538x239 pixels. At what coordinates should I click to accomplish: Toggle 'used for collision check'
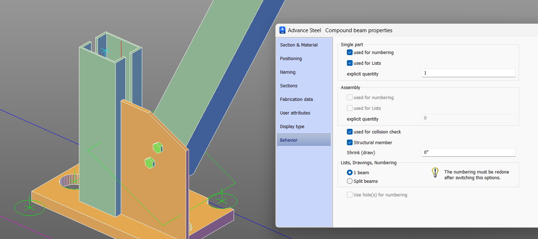pos(349,132)
